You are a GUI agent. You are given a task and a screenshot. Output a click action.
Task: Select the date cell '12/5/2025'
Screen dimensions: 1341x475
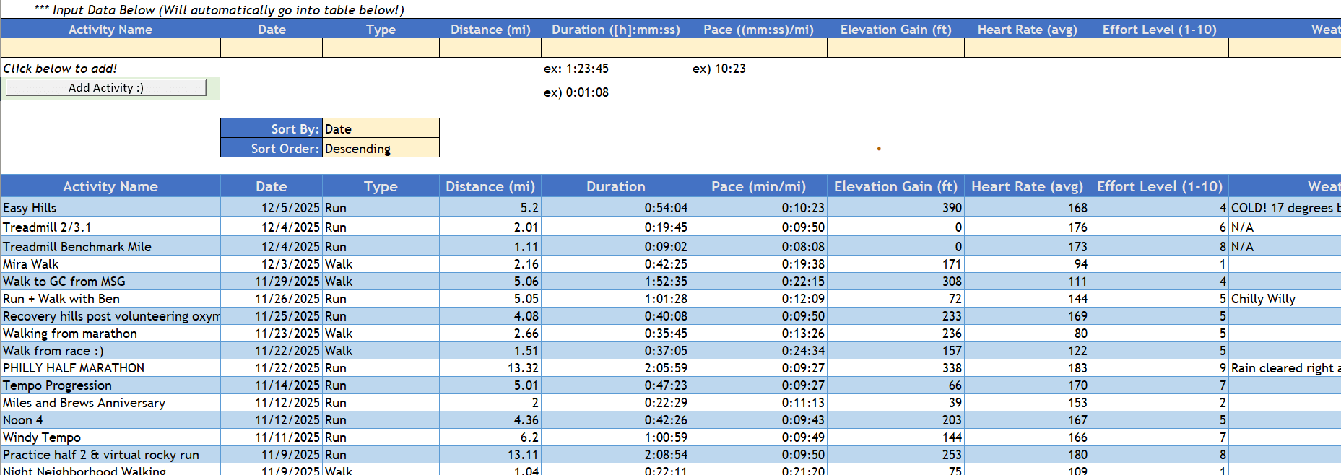(272, 207)
